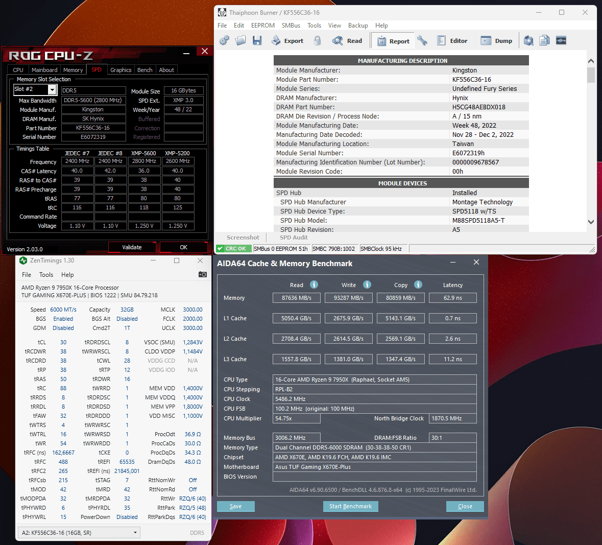
Task: Open the SMBus menu
Action: [x=291, y=26]
